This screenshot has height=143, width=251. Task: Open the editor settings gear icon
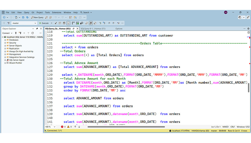(x=248, y=29)
